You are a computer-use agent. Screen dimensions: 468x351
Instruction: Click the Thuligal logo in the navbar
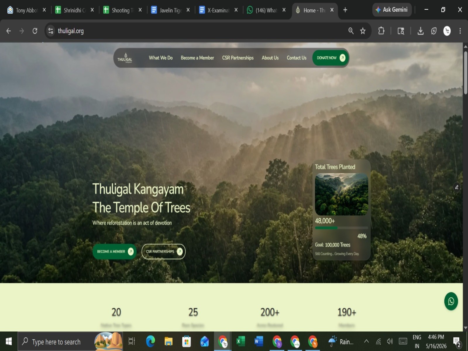click(125, 58)
